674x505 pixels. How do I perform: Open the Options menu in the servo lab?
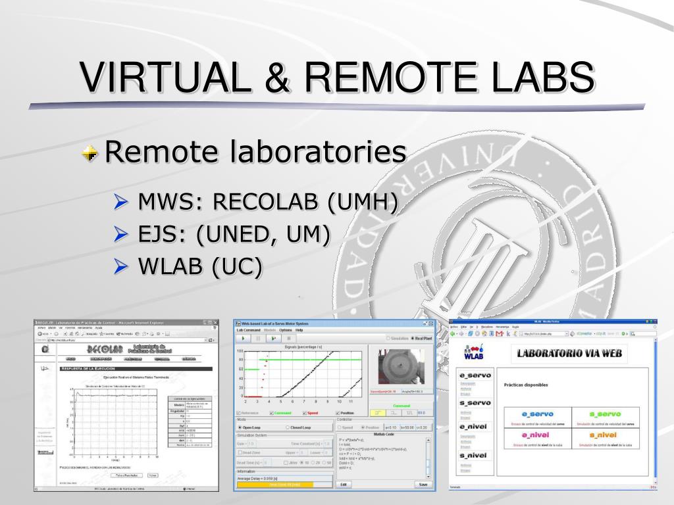[286, 330]
